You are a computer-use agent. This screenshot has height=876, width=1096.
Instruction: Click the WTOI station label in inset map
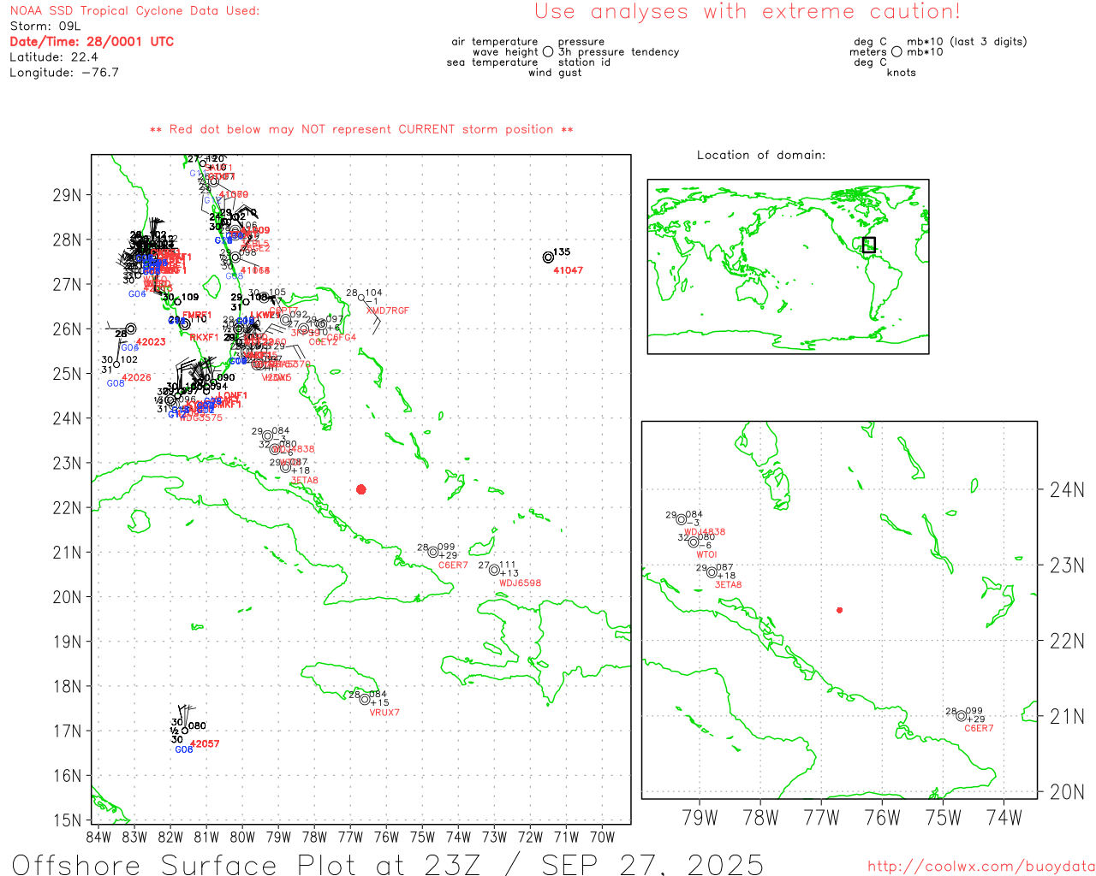[706, 555]
